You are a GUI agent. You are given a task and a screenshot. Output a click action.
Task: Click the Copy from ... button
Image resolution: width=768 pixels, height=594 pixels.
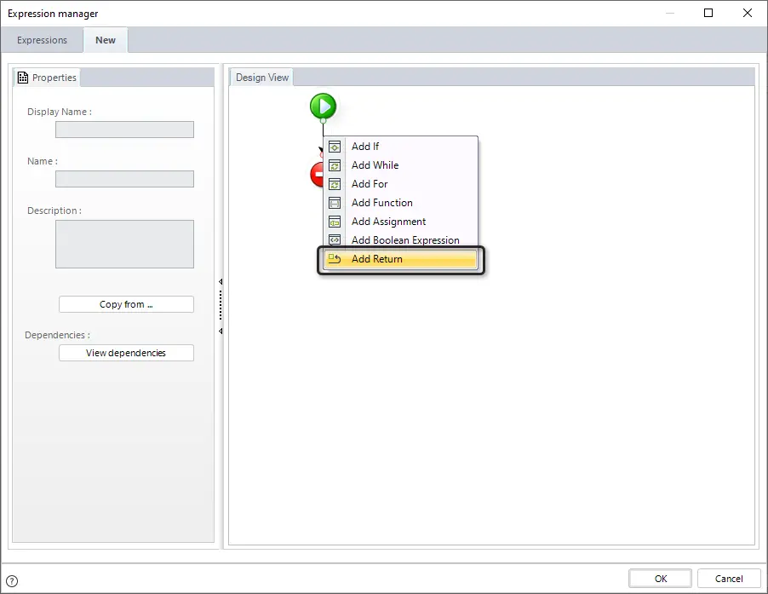(126, 304)
